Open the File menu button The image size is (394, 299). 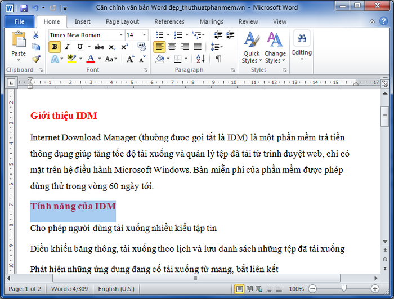pyautogui.click(x=19, y=21)
